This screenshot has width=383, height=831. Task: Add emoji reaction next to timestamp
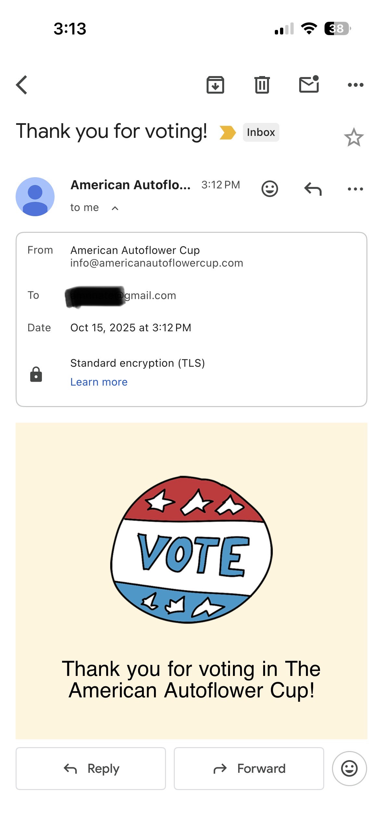pos(270,189)
